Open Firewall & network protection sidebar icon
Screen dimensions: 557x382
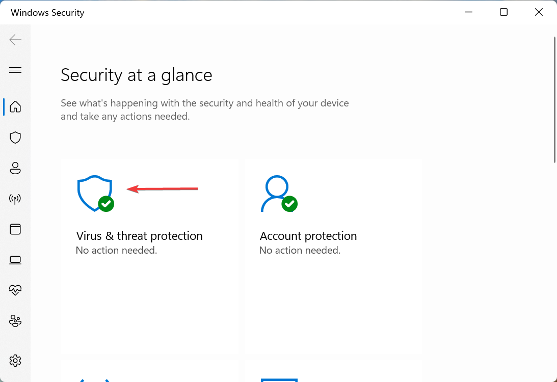[x=15, y=199]
